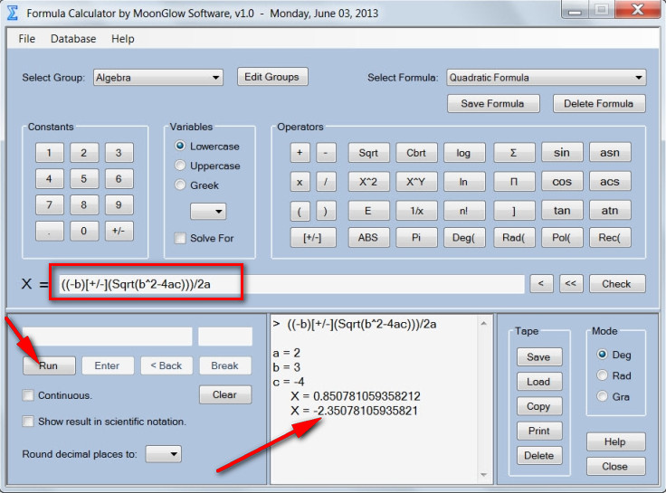Load a tape file
666x493 pixels.
(x=539, y=382)
